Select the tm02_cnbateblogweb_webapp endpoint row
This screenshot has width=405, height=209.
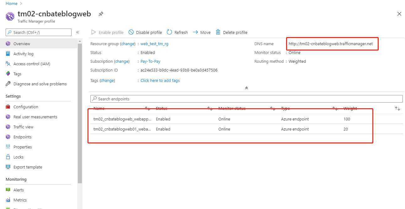tap(246, 119)
